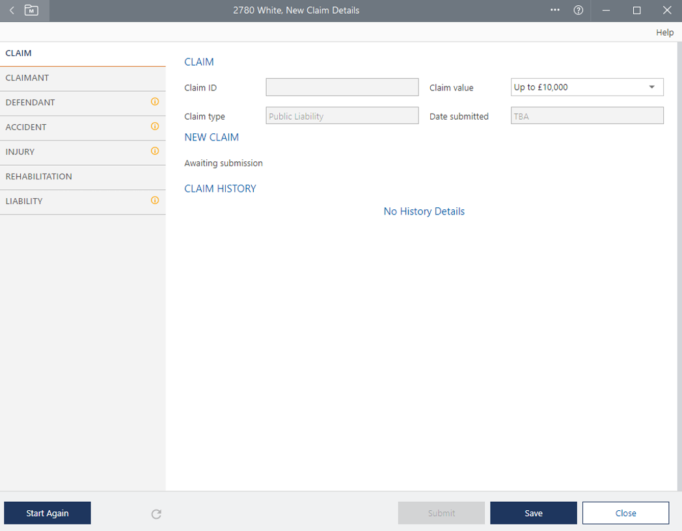Click the Save button

[x=533, y=513]
